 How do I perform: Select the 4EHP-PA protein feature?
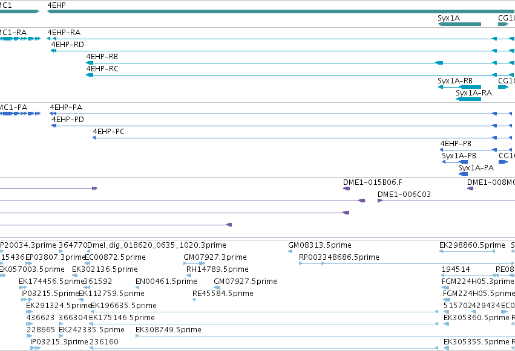(281, 114)
